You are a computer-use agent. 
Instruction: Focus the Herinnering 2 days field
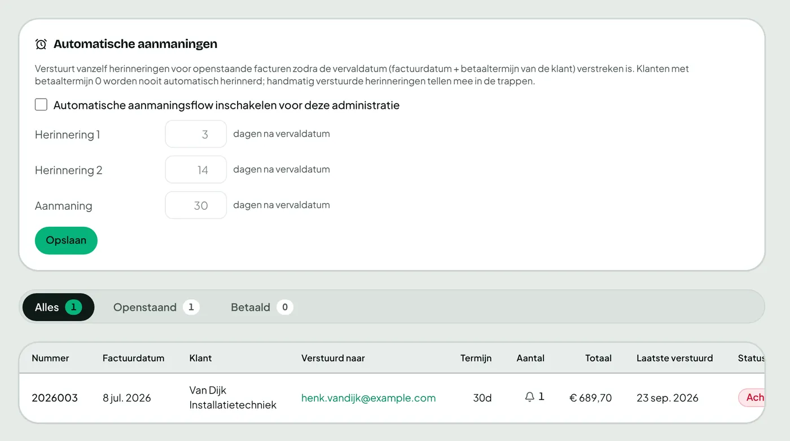coord(196,170)
